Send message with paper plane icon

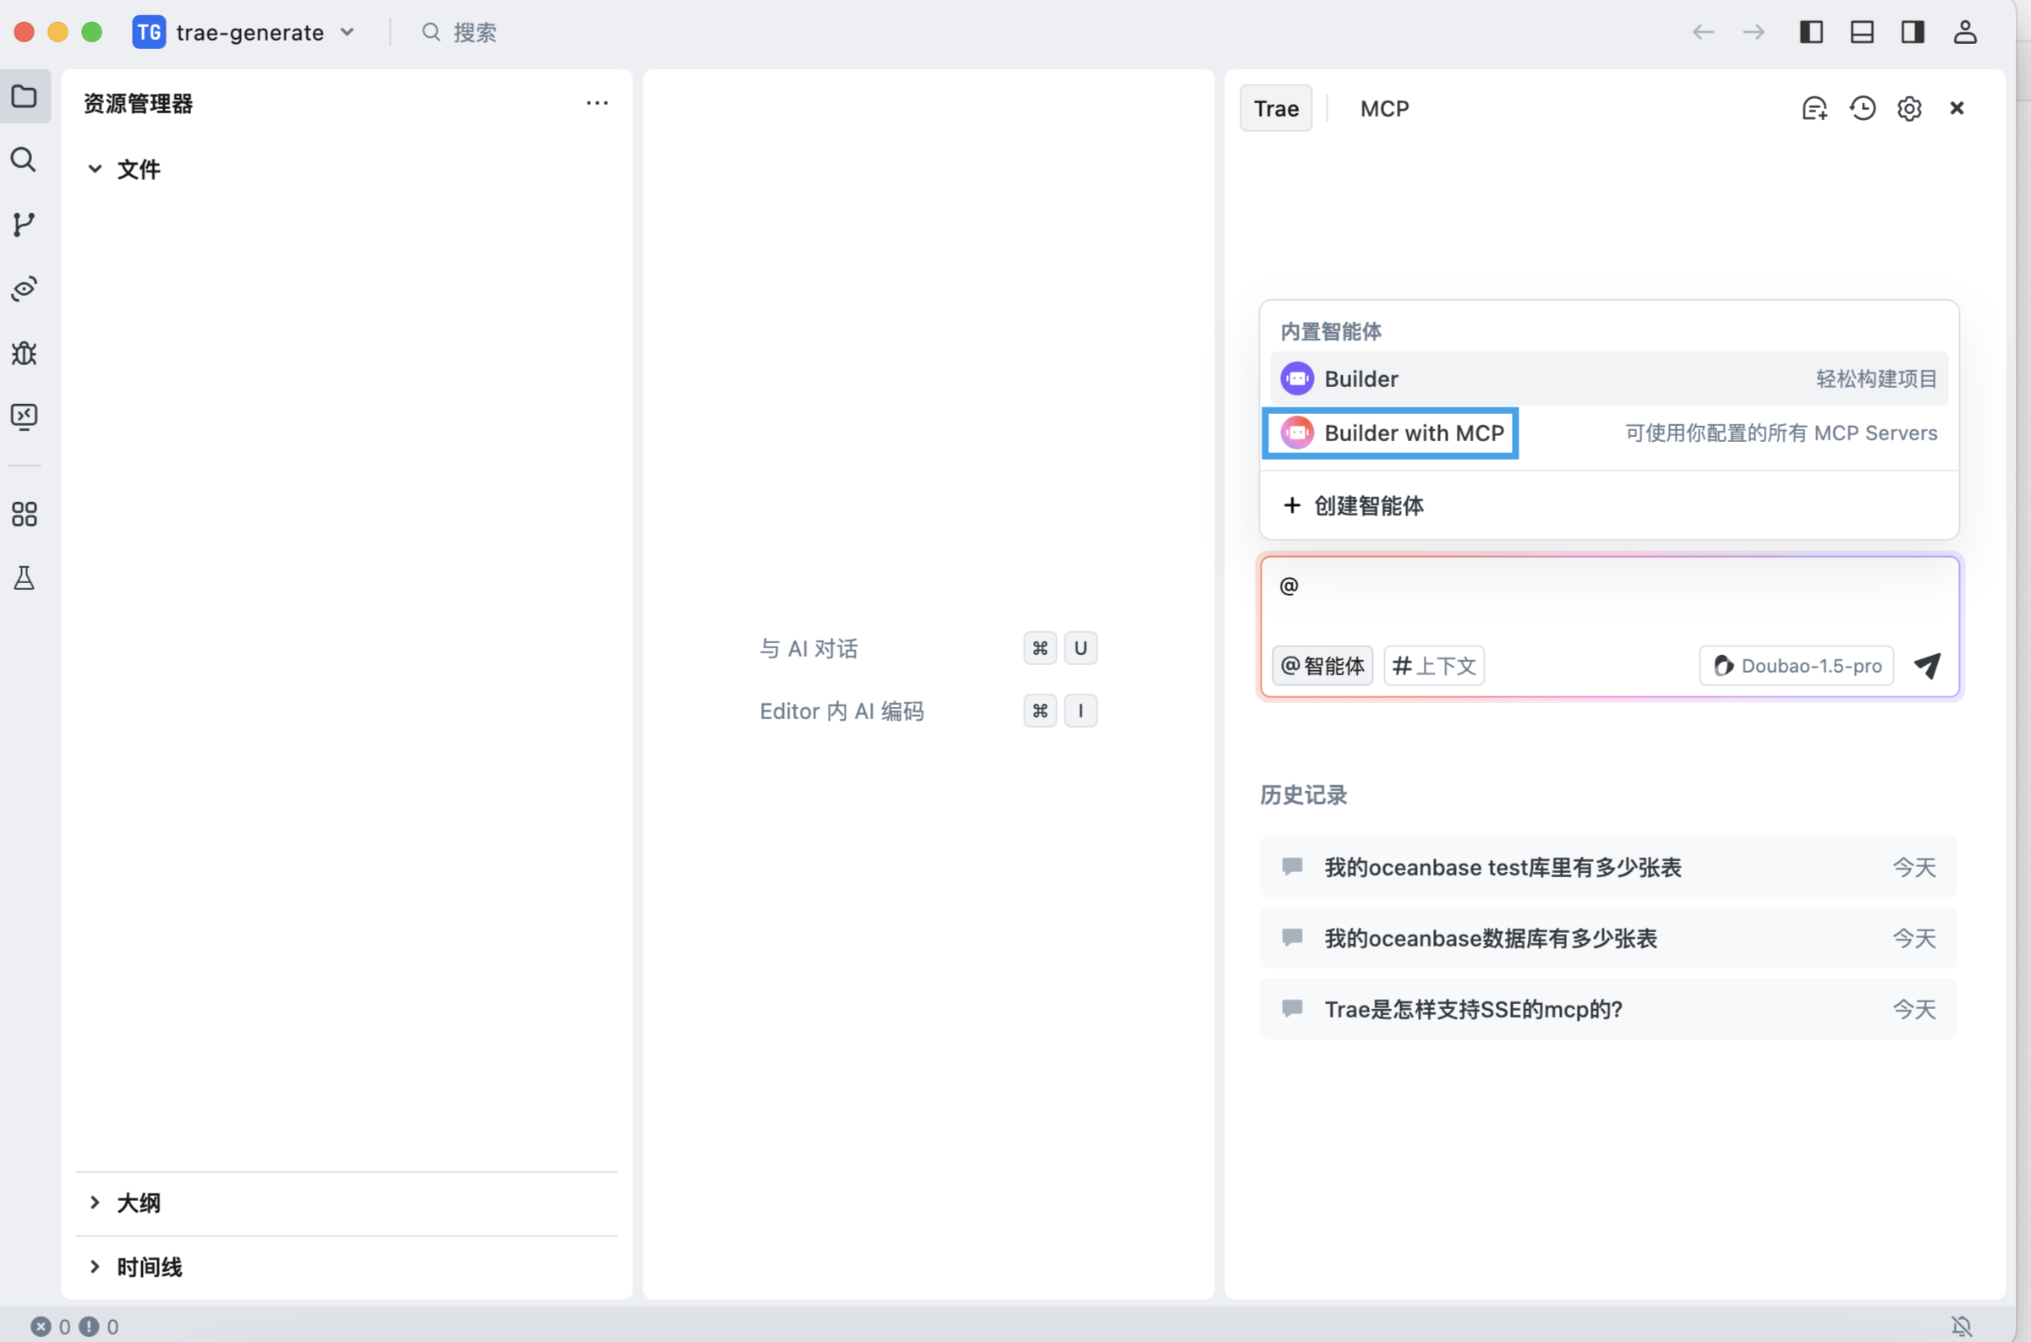pos(1926,666)
